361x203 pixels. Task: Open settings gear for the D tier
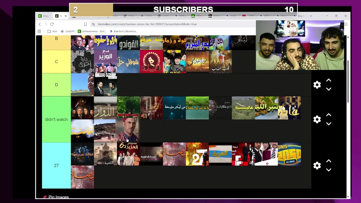(x=317, y=85)
